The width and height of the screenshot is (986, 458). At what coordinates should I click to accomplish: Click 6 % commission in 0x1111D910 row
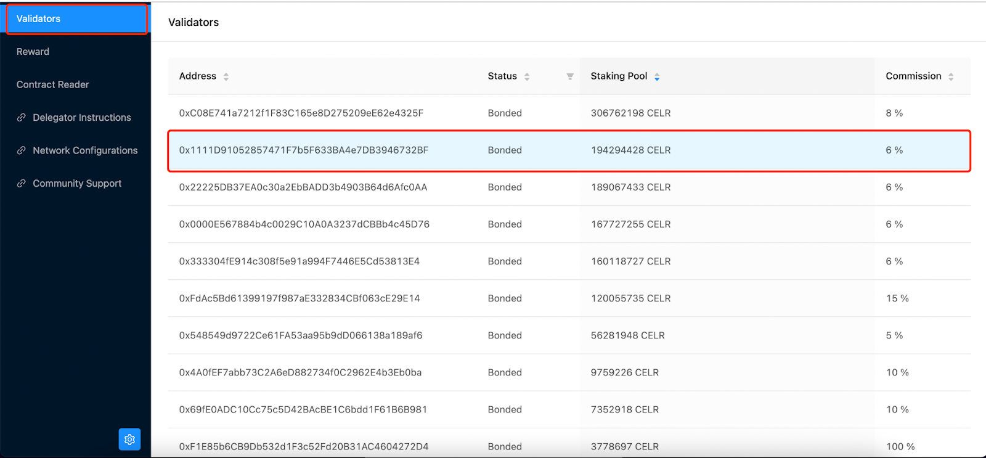[894, 150]
